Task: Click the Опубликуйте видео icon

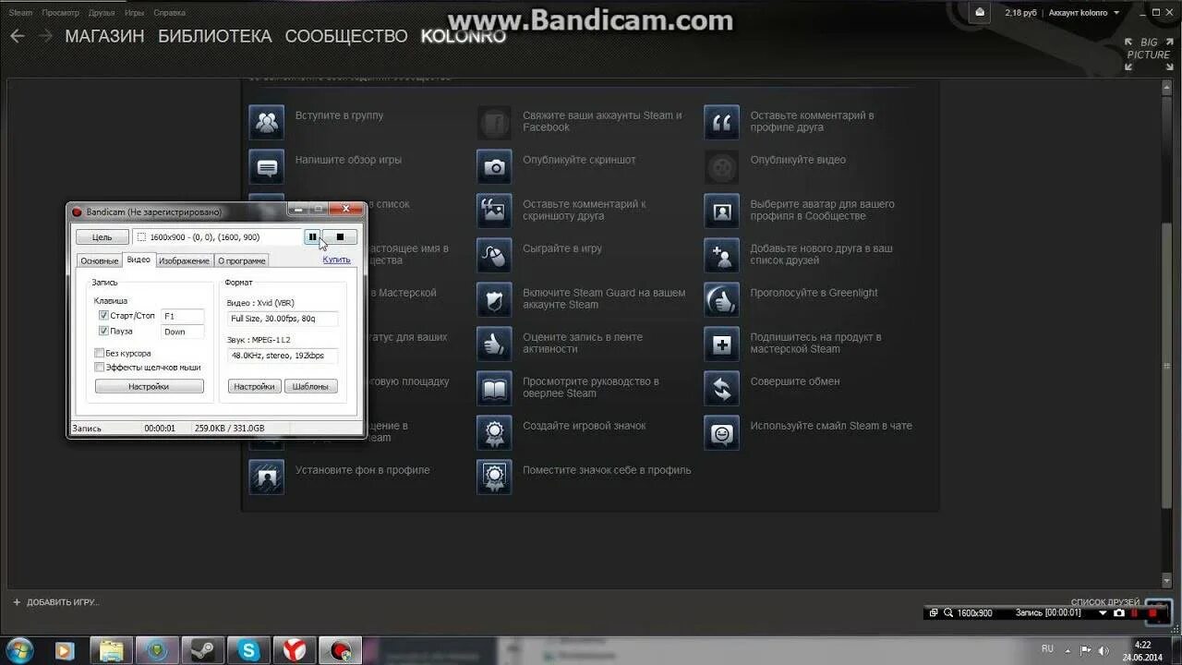Action: tap(721, 166)
